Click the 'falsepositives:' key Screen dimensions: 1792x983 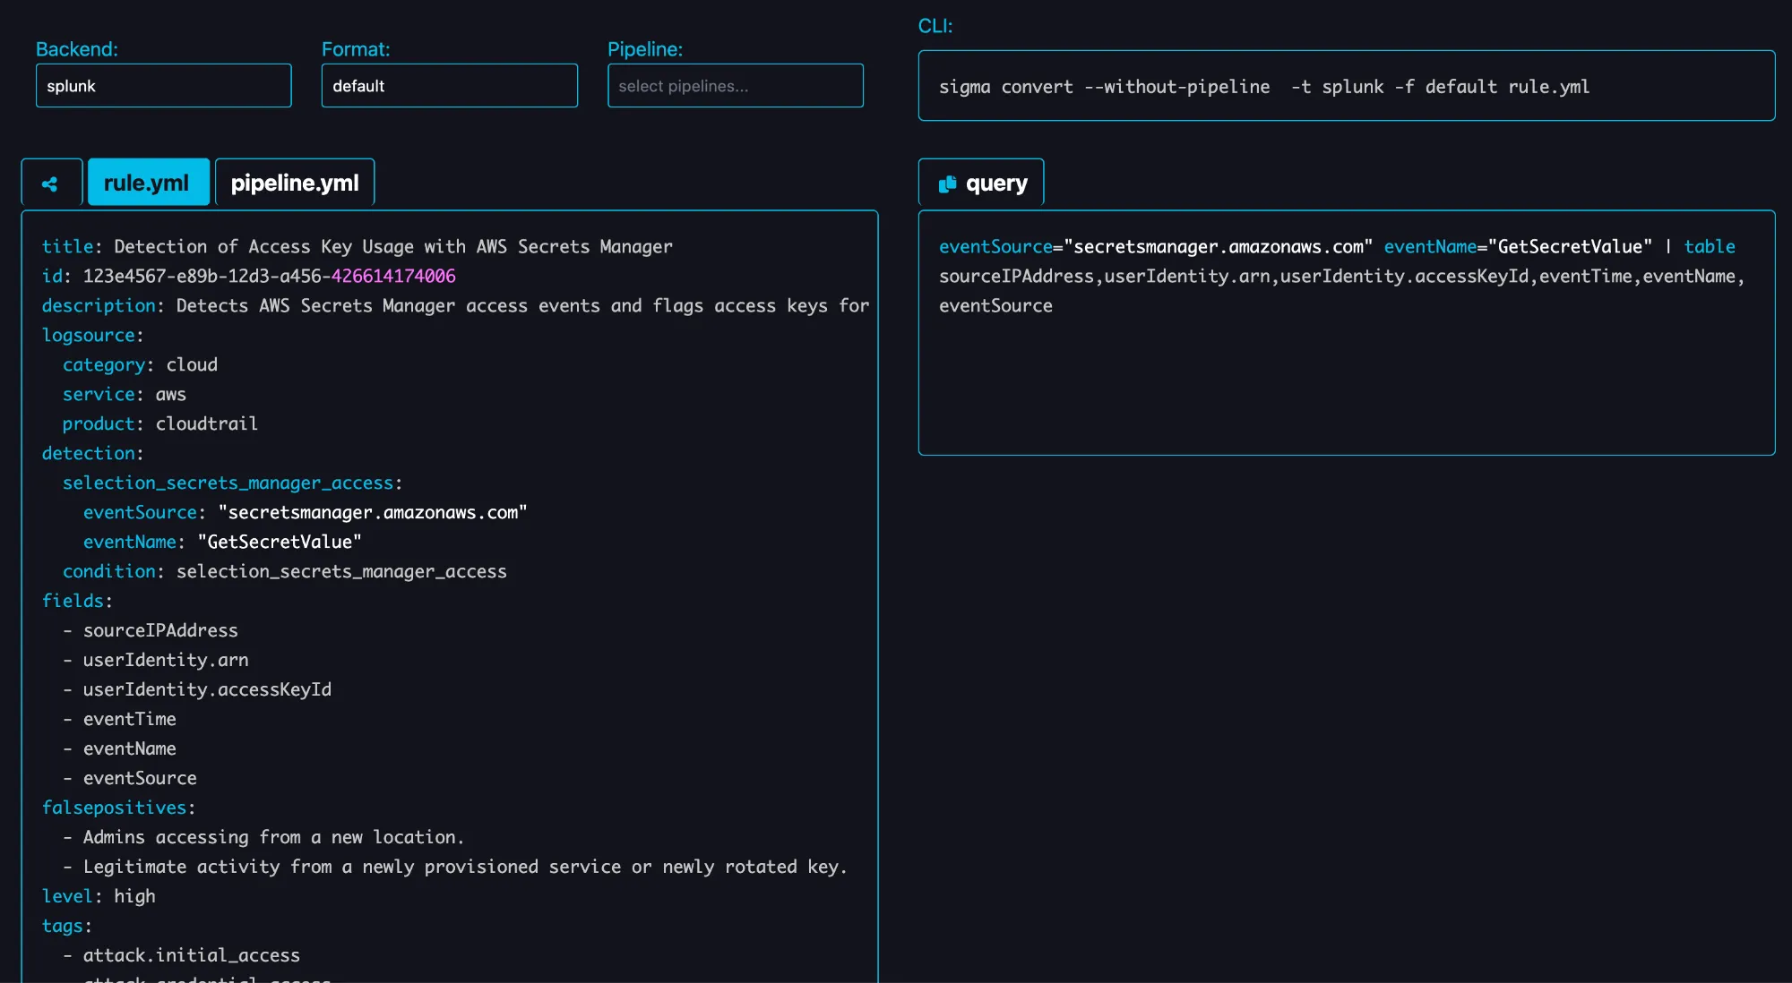coord(118,808)
